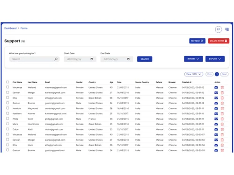Trash icon for Vincenza created at 09:50:57

222,134
